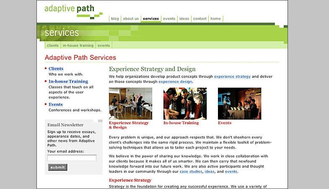Image resolution: width=329 pixels, height=189 pixels.
Task: Open the experience strategy inline link
Action: click(232, 77)
